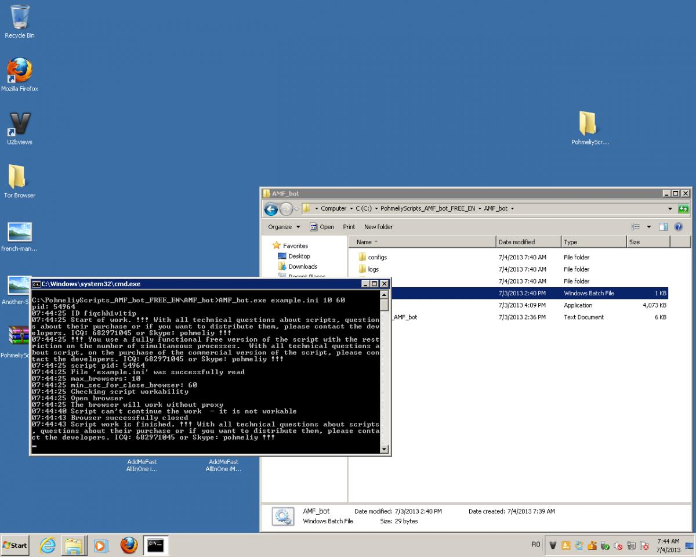Sort by Date modified column header
The height and width of the screenshot is (557, 696).
click(x=528, y=242)
